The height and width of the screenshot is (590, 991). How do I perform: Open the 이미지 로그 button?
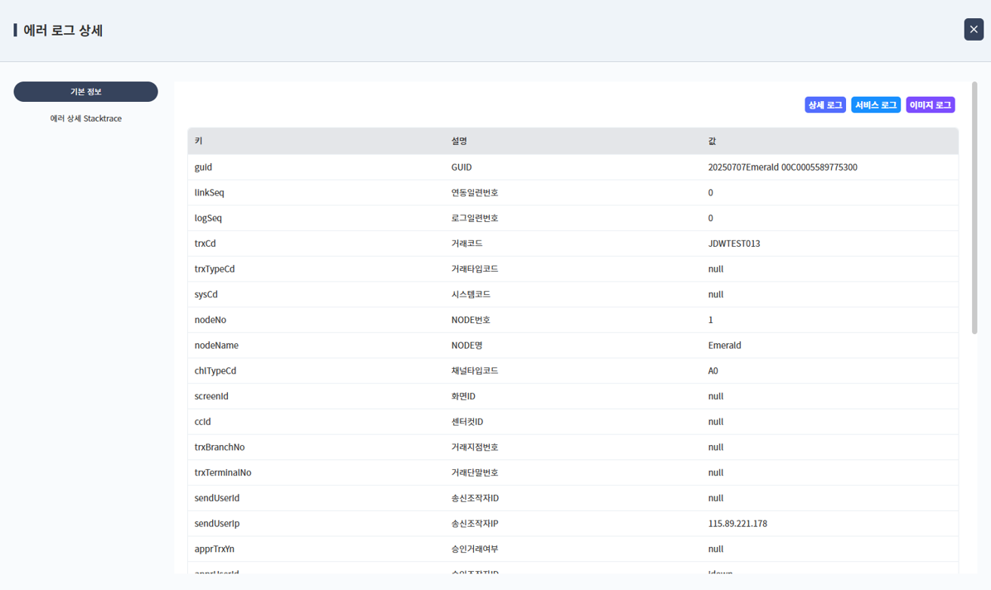coord(930,105)
